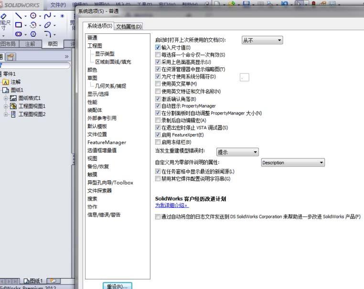Expand the 图纸格式1 tree node

(x=6, y=98)
